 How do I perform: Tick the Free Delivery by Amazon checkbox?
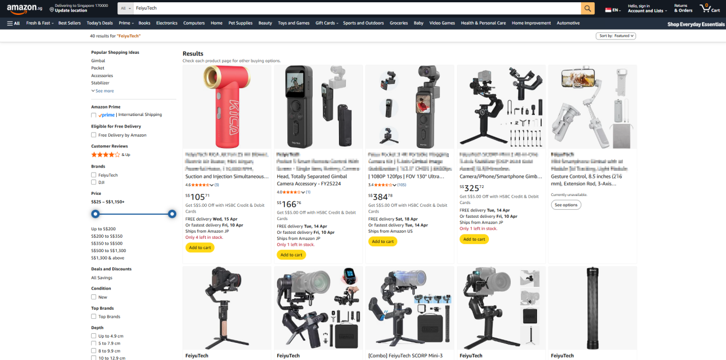[x=93, y=135]
